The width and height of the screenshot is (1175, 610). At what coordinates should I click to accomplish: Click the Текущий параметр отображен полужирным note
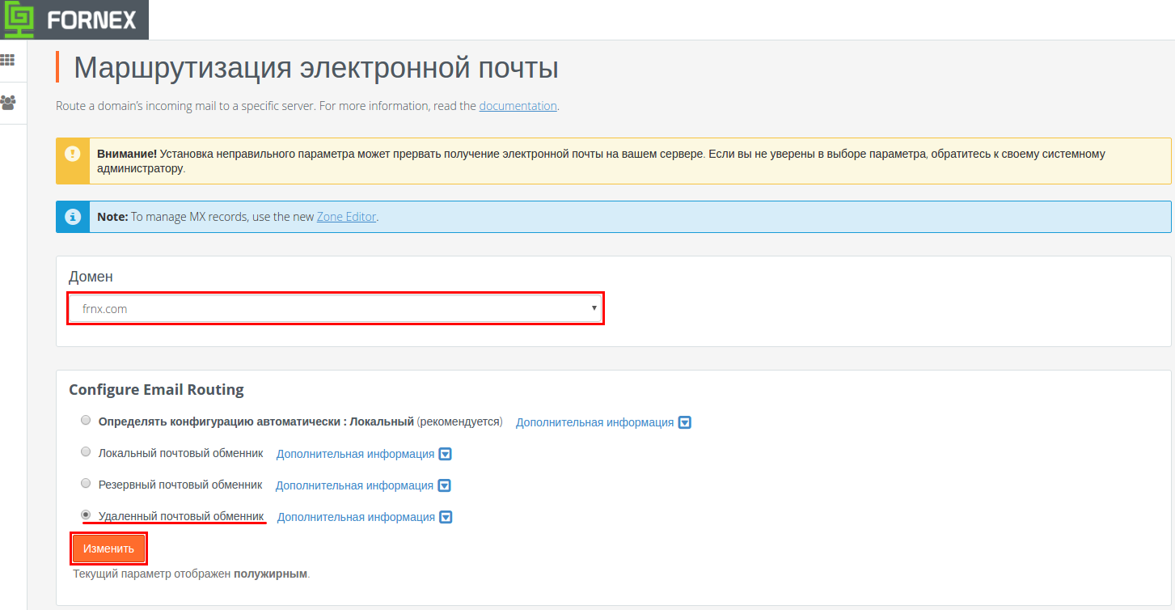pyautogui.click(x=192, y=574)
